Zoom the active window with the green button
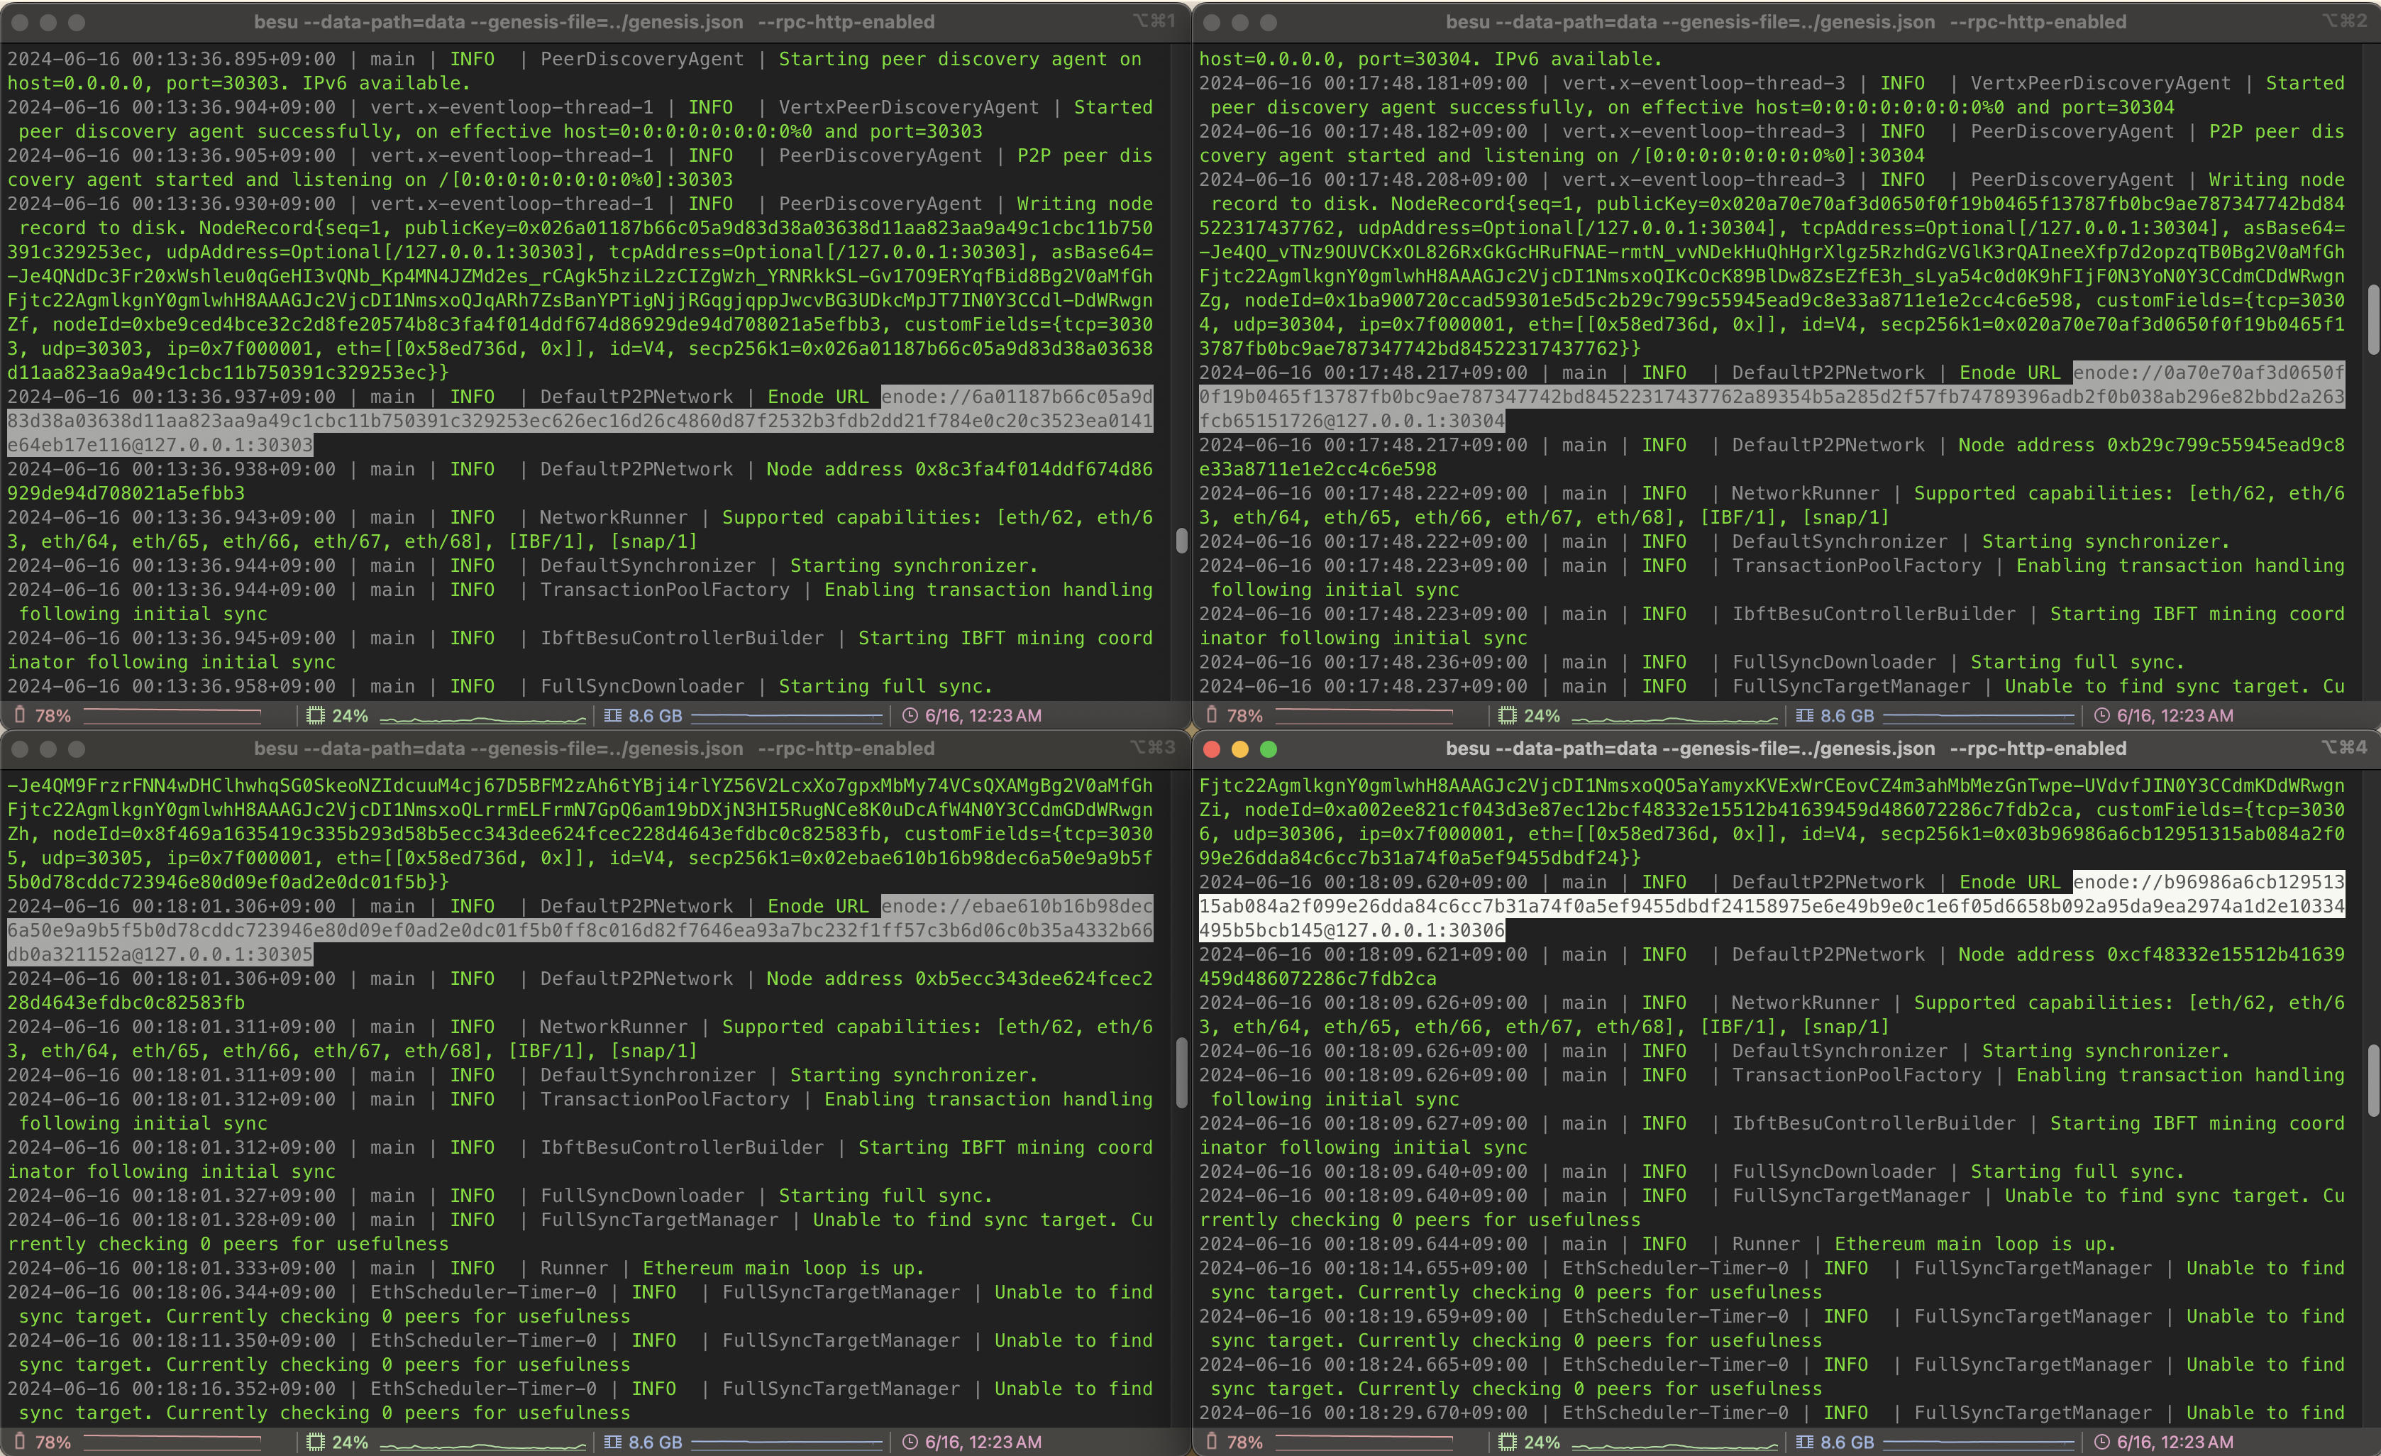This screenshot has width=2381, height=1456. 1269,749
